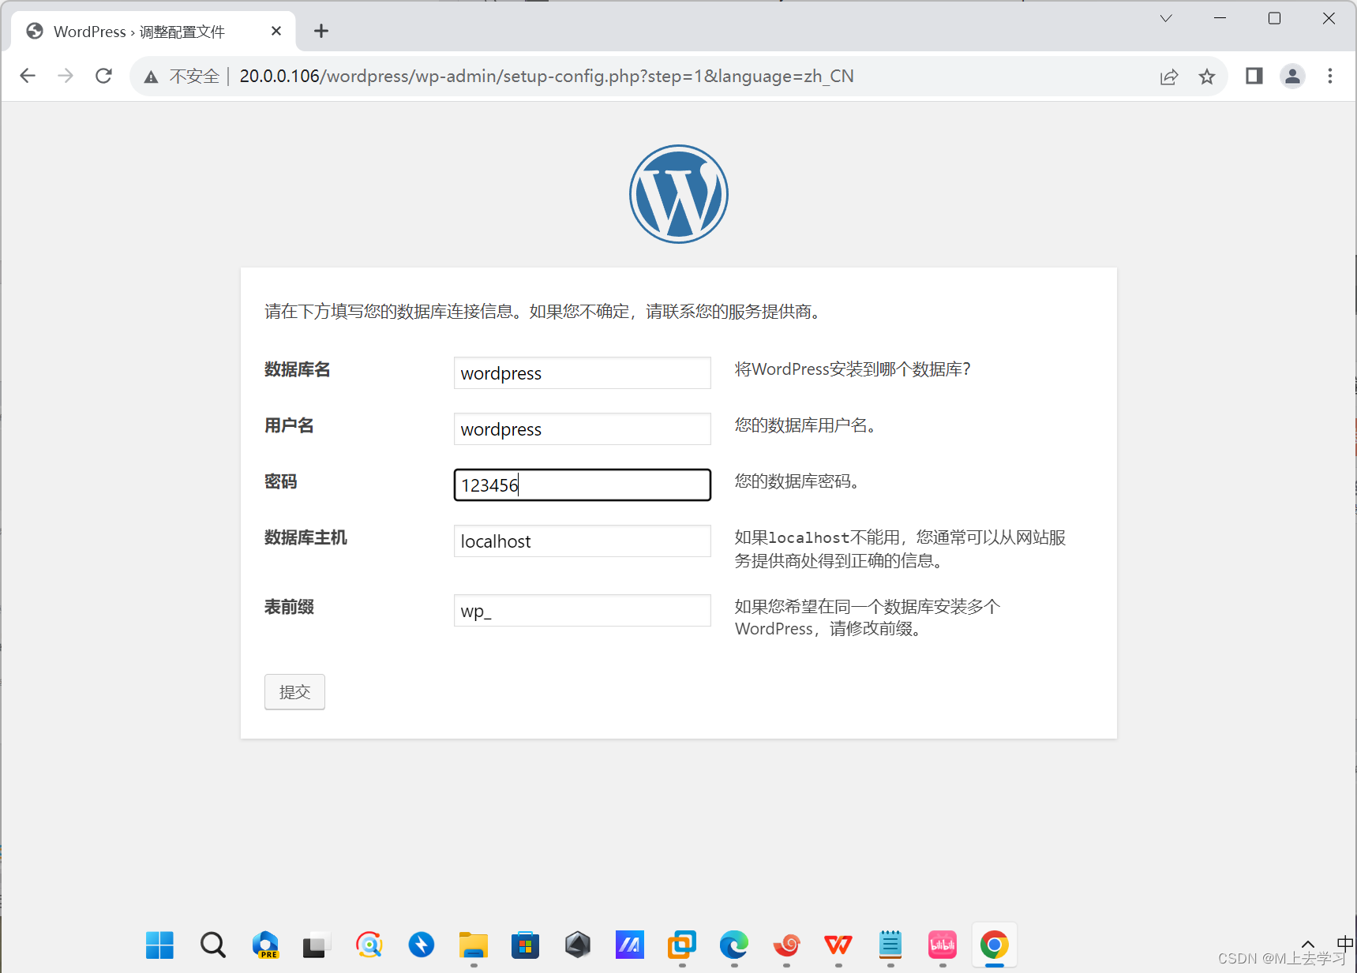This screenshot has width=1357, height=973.
Task: Bookmark this page with the star
Action: click(1207, 77)
